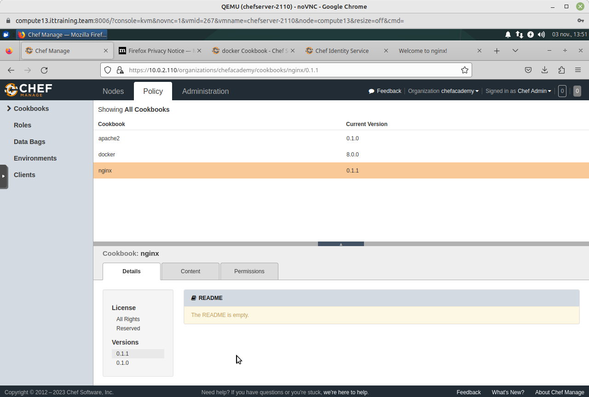Viewport: 589px width, 397px height.
Task: Click the second gray 0 counter badge
Action: [x=577, y=91]
